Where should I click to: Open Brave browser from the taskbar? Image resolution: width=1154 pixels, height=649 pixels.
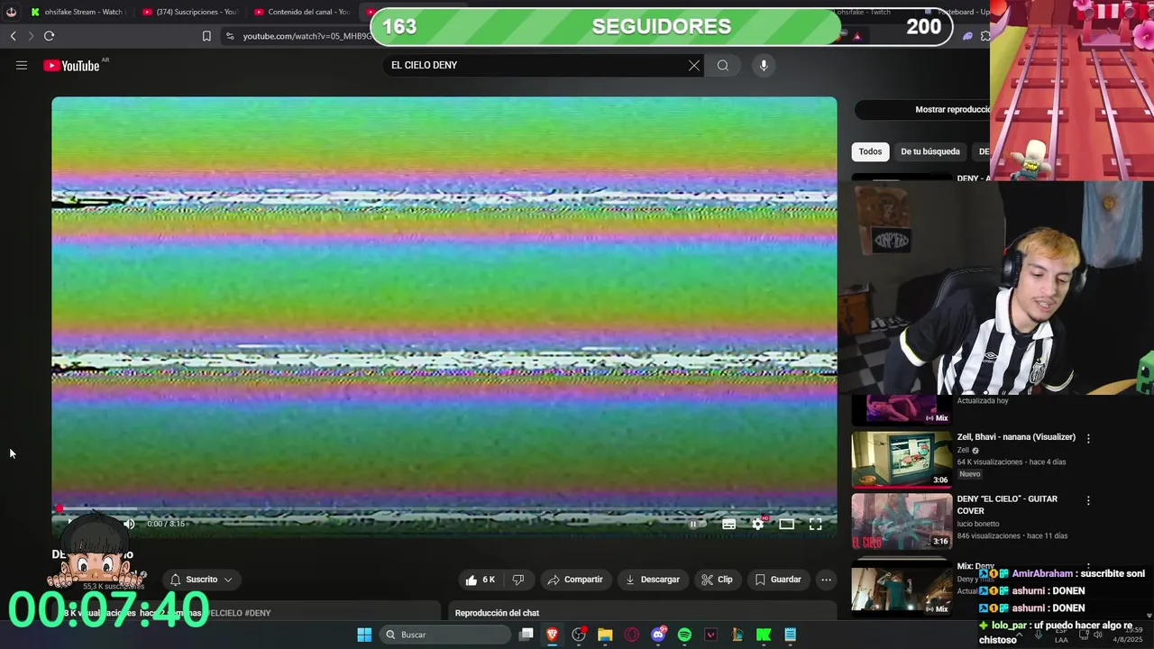click(x=552, y=635)
